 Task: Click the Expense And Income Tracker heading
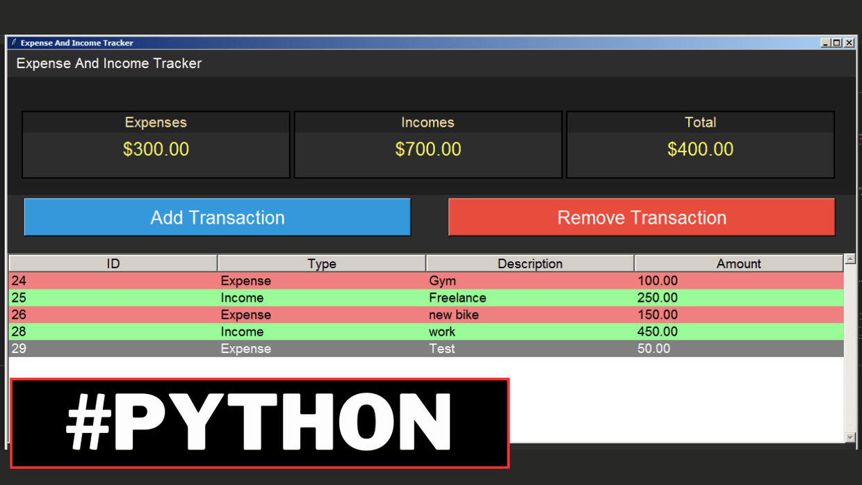[108, 63]
